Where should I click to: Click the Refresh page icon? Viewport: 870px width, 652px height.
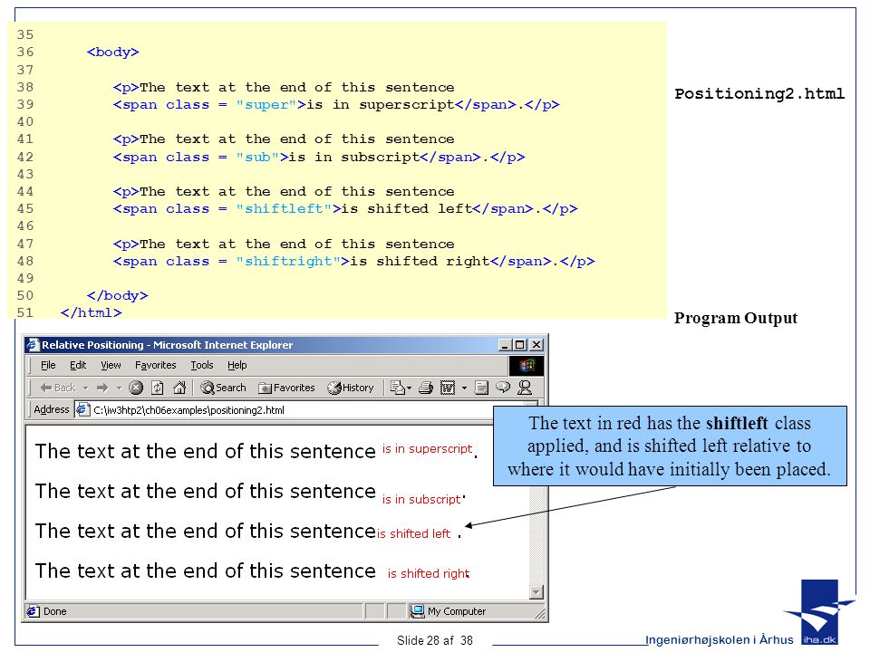[x=158, y=388]
